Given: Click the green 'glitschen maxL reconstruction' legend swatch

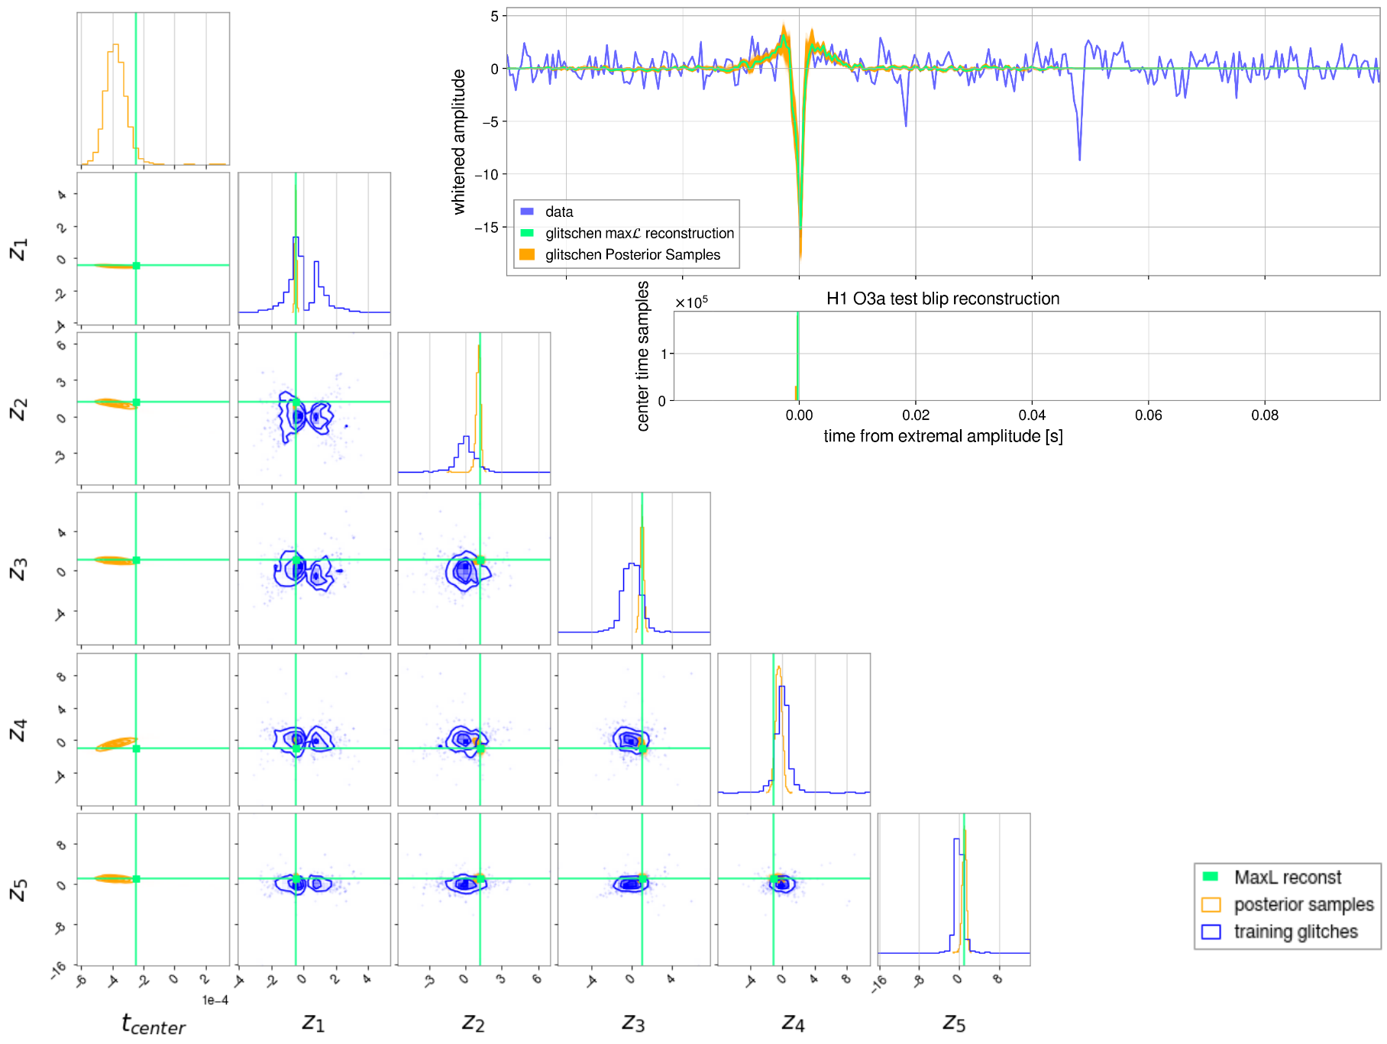Looking at the screenshot, I should (x=527, y=233).
